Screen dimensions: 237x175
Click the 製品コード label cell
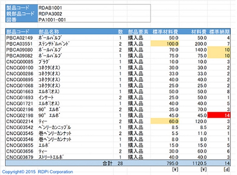(x=22, y=8)
